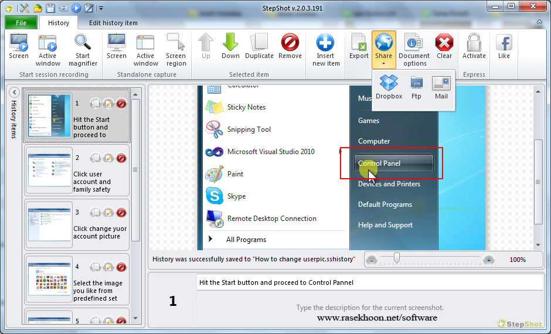Click duplicate icon on history item 2

96,158
